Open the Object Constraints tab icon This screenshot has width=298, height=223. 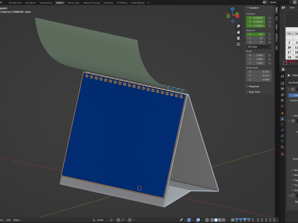pos(282,136)
